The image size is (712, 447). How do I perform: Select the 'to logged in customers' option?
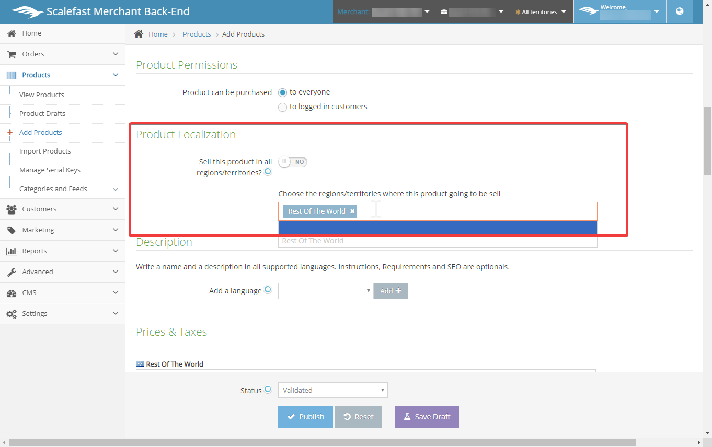[x=282, y=107]
